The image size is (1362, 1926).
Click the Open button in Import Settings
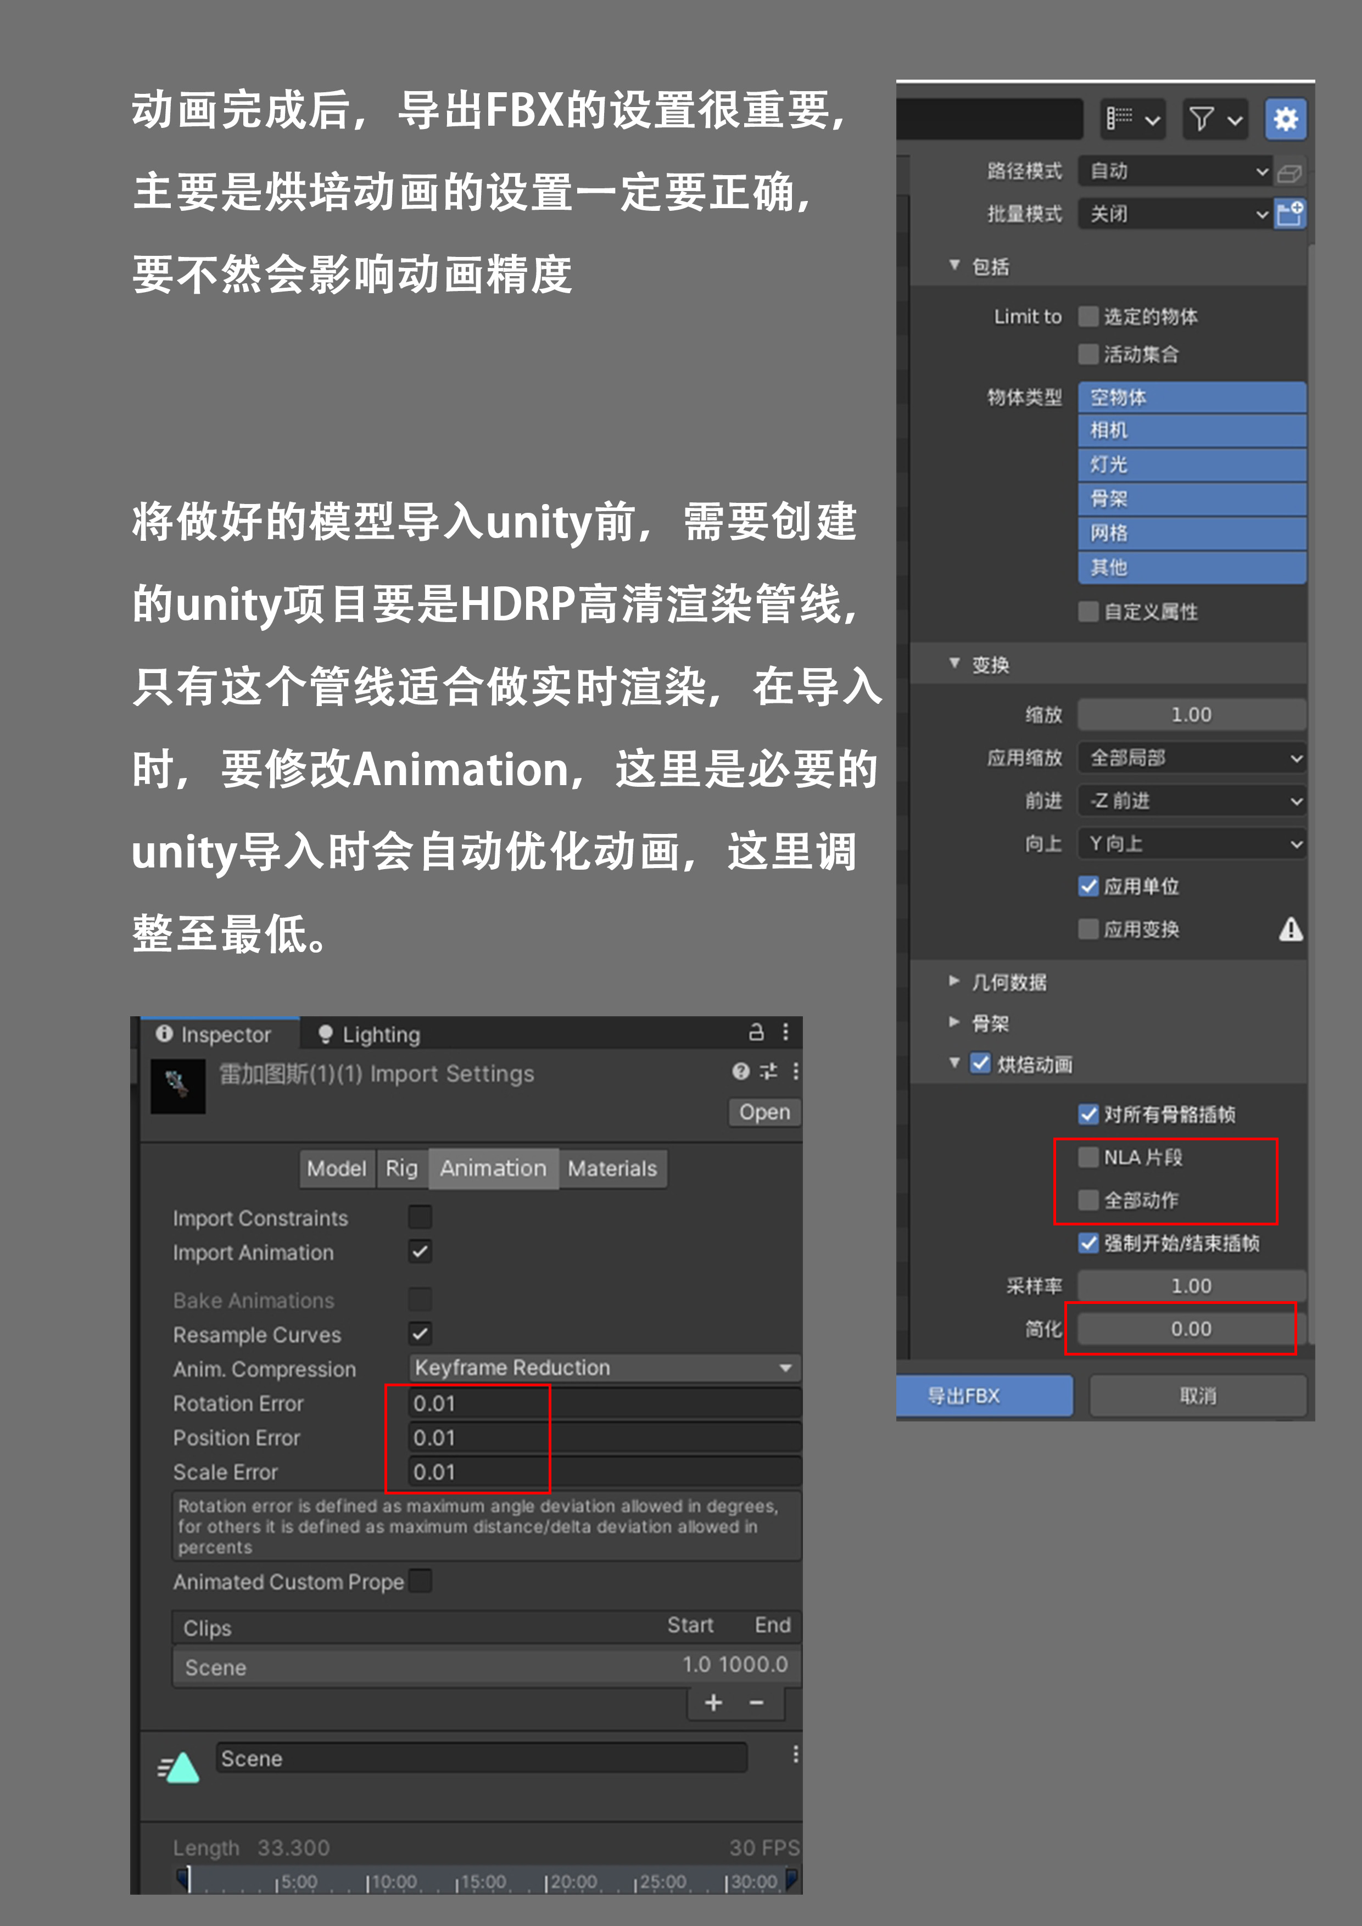click(x=764, y=1112)
